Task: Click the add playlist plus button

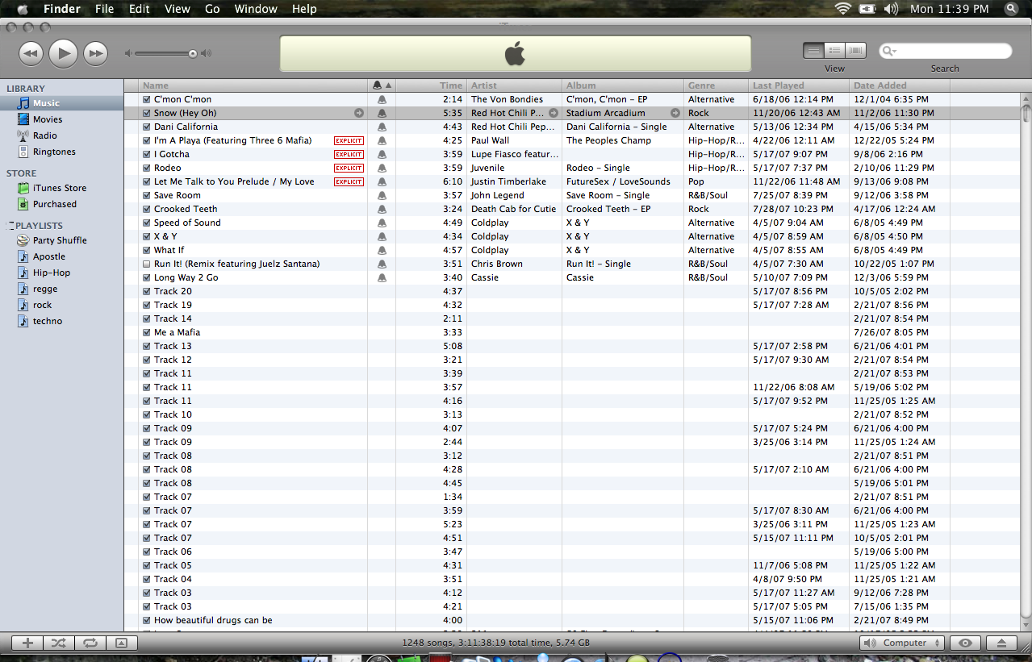Action: [x=27, y=643]
